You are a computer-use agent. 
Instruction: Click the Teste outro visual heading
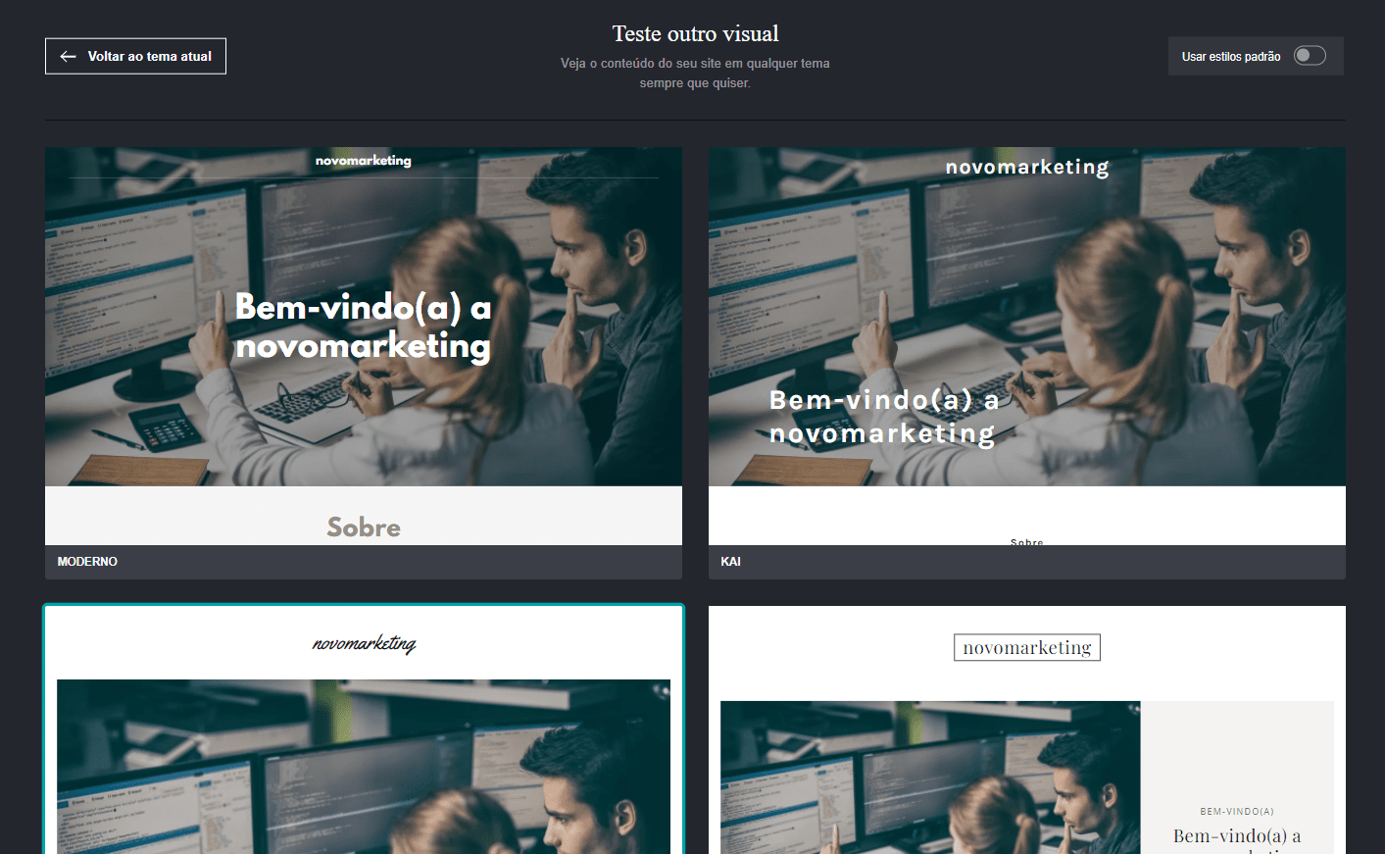[695, 33]
